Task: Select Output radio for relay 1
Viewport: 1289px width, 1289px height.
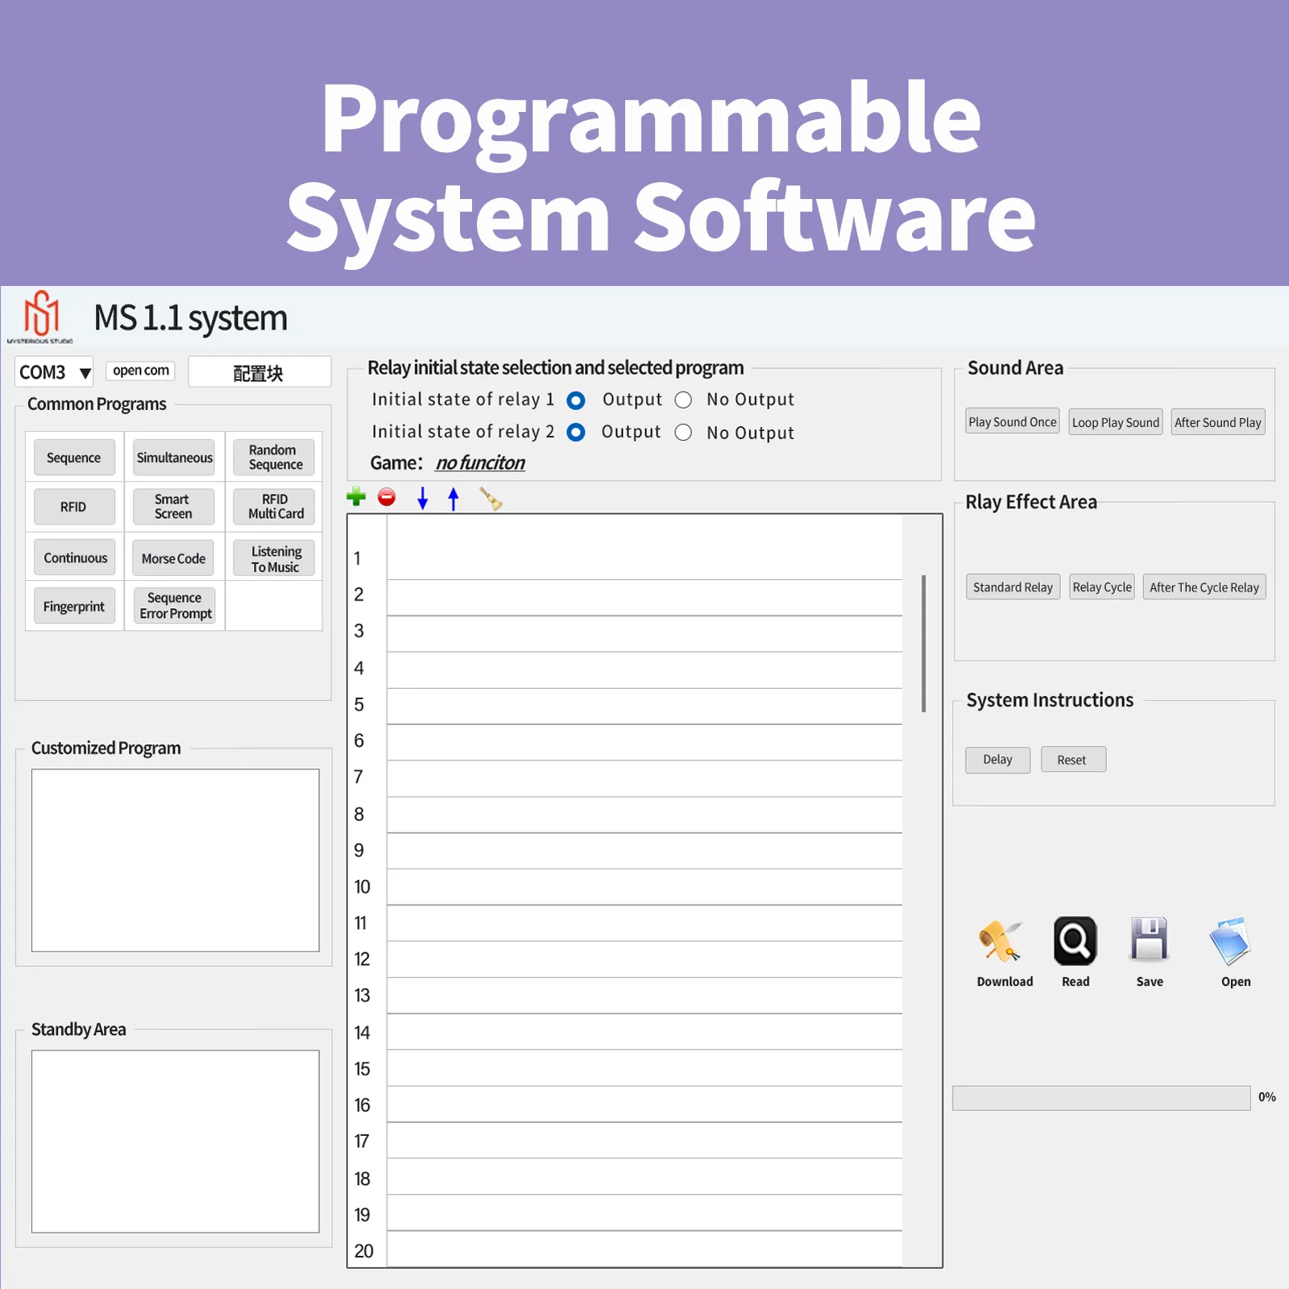Action: [x=576, y=400]
